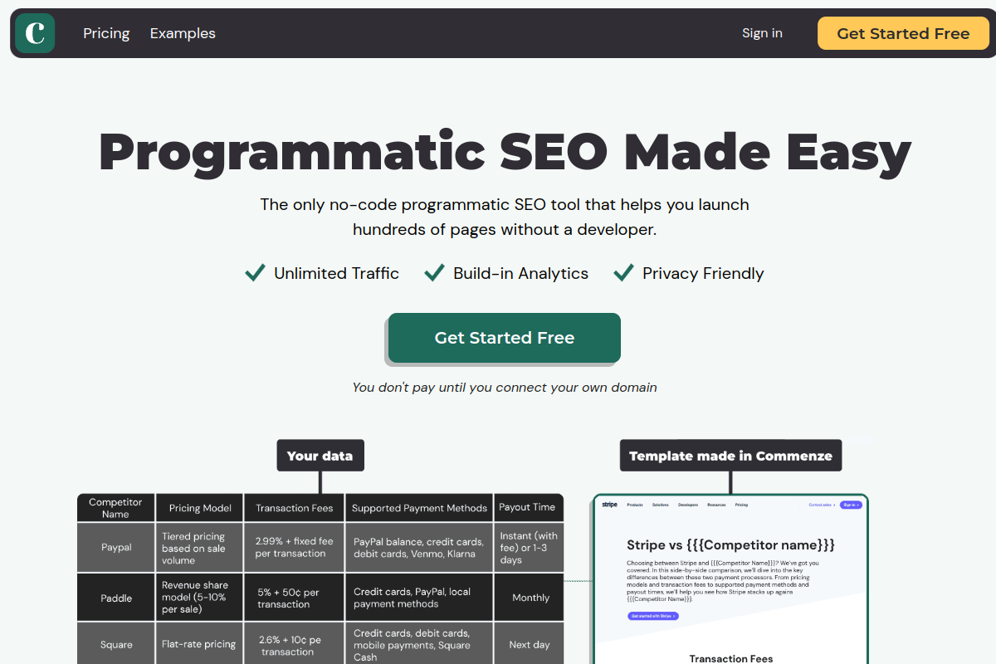Click the "Revenue share model (5-10% per sale)" cell
Viewport: 996px width, 664px height.
(x=200, y=598)
